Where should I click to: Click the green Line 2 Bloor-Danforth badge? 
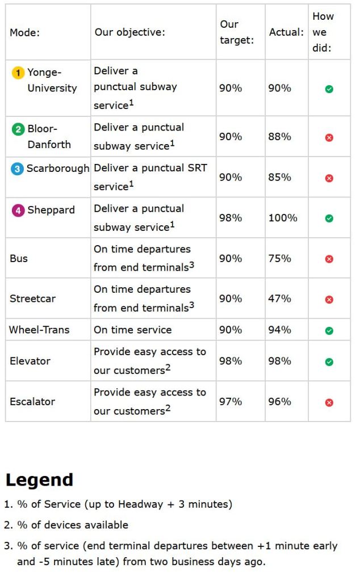pyautogui.click(x=18, y=129)
